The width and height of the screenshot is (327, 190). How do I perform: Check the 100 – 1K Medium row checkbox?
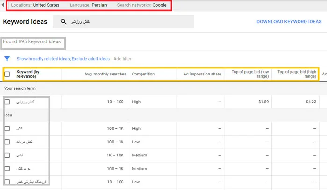click(7, 169)
